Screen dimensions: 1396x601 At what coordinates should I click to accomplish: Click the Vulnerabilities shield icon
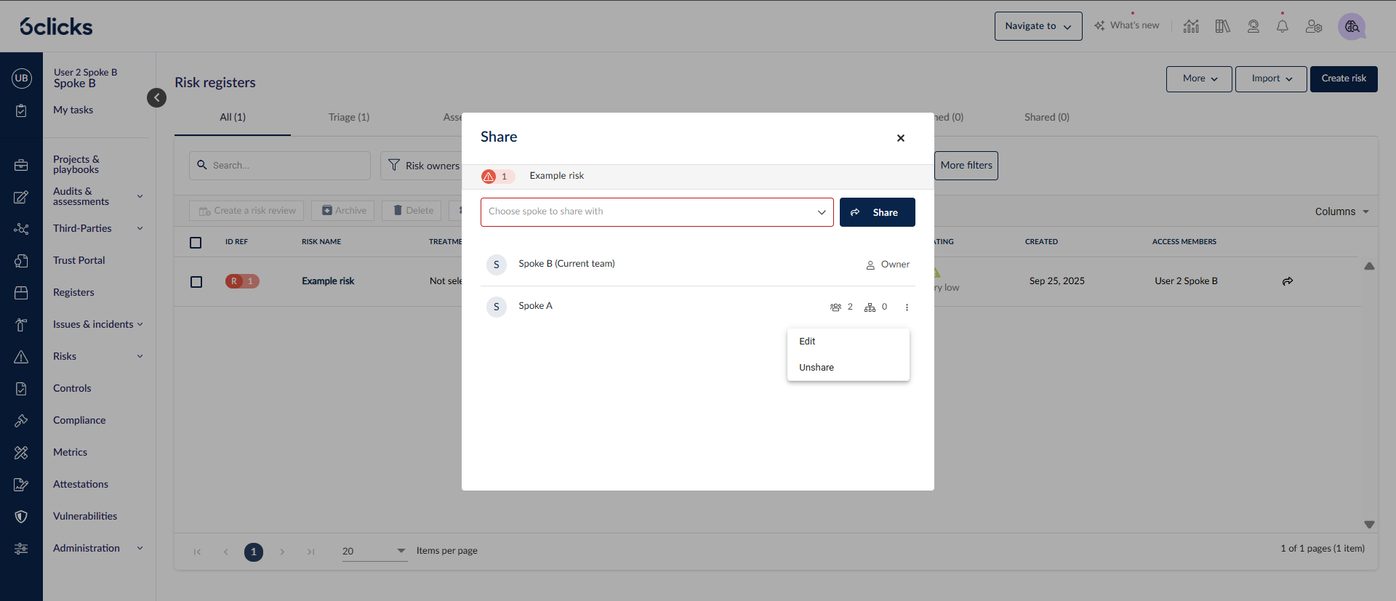[x=21, y=517]
